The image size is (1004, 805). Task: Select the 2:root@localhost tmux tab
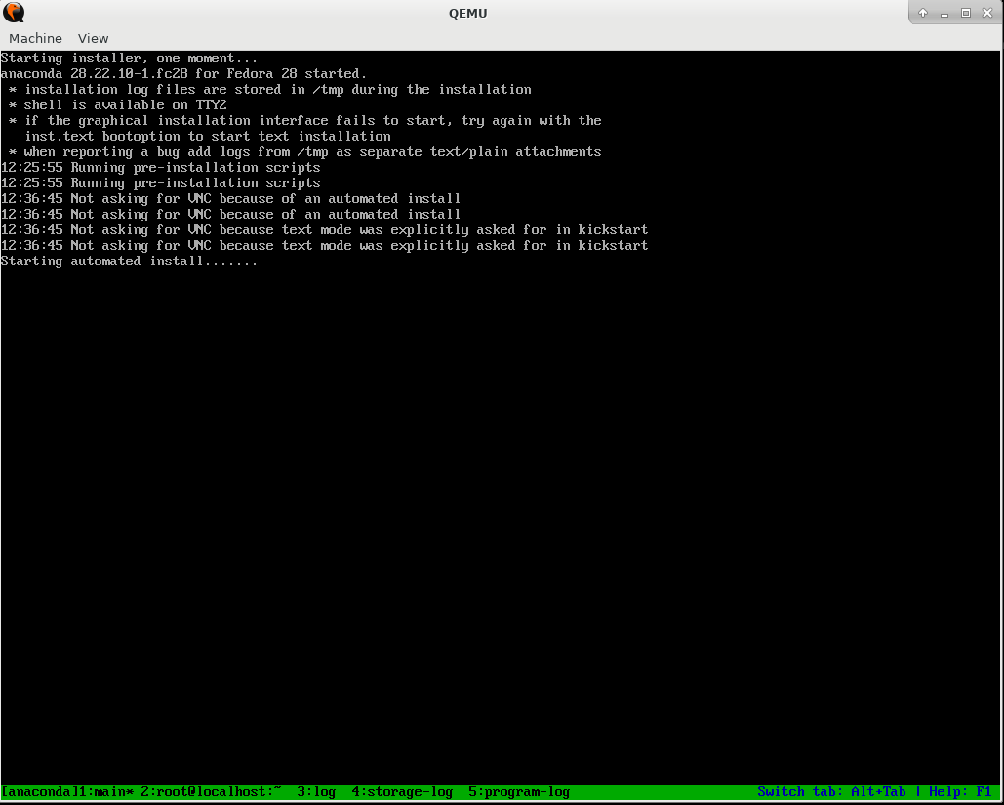click(x=211, y=792)
